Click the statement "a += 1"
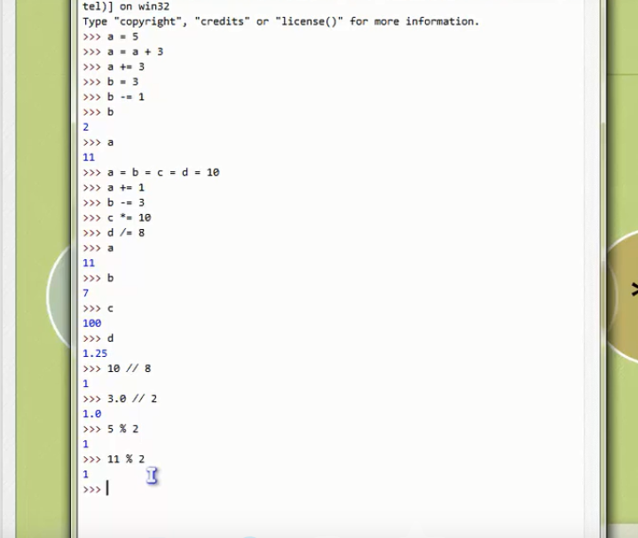 (x=126, y=187)
